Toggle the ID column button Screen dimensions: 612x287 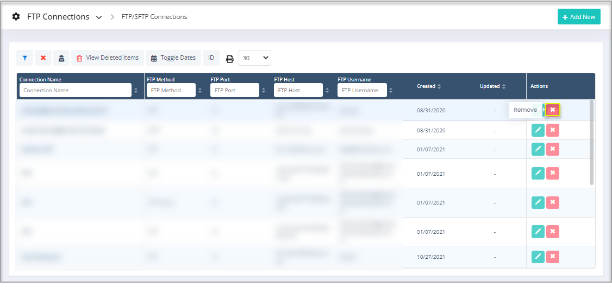pos(211,58)
